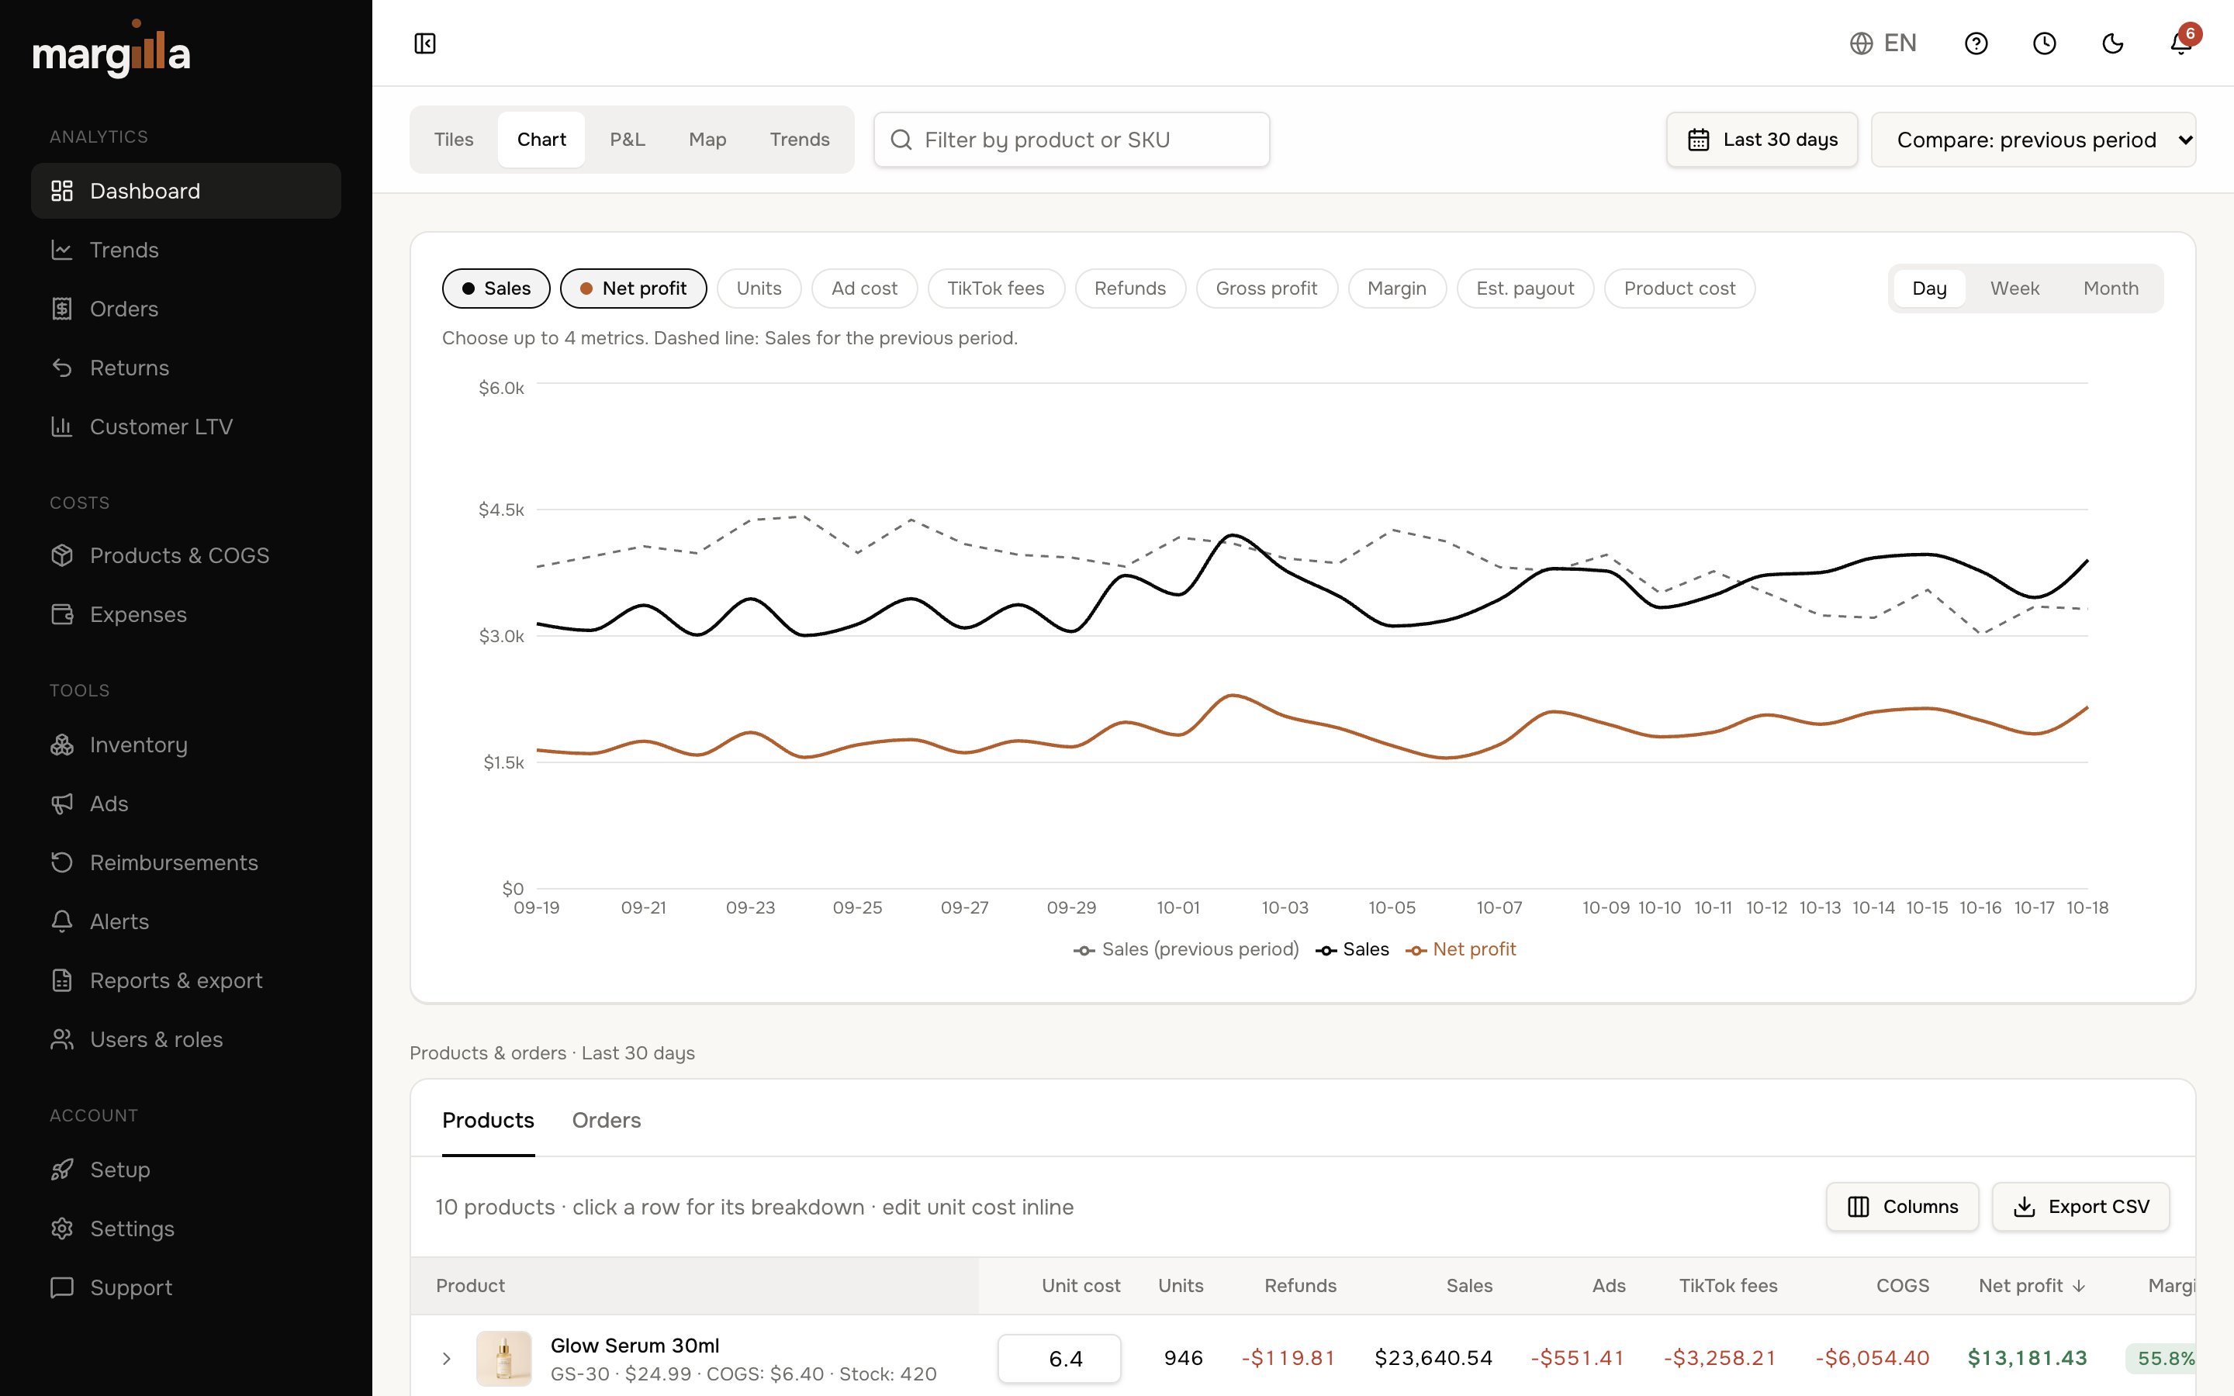Set chart granularity to Week
Viewport: 2234px width, 1396px height.
pyautogui.click(x=2014, y=288)
